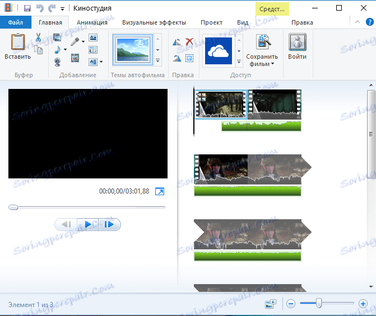Zoom in time scale plus button
The height and width of the screenshot is (316, 376).
tap(363, 304)
